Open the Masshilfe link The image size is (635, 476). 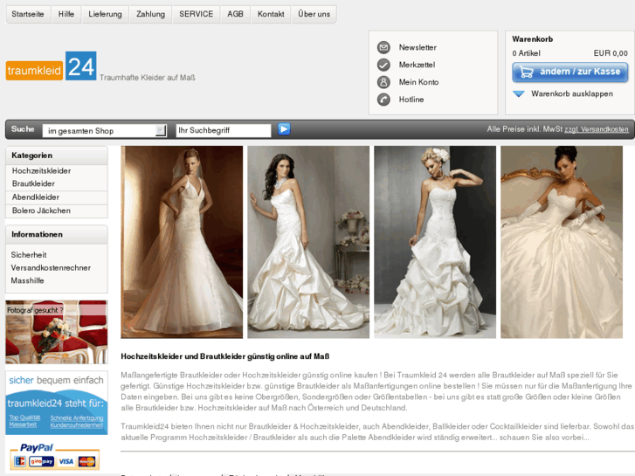tap(28, 280)
